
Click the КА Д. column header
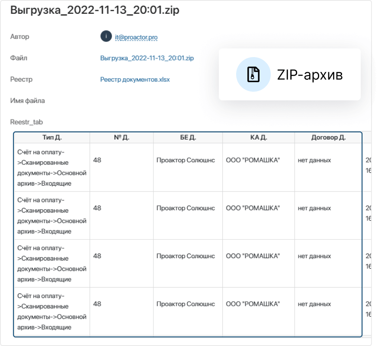pos(259,138)
